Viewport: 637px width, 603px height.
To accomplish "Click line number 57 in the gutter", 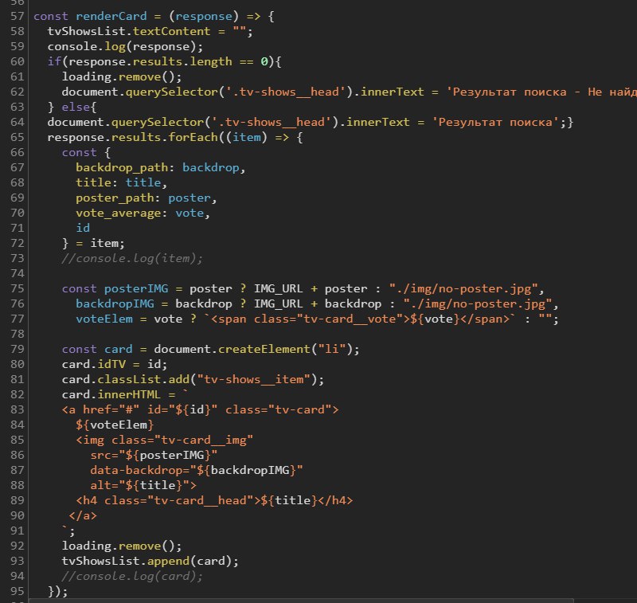I will (x=17, y=16).
